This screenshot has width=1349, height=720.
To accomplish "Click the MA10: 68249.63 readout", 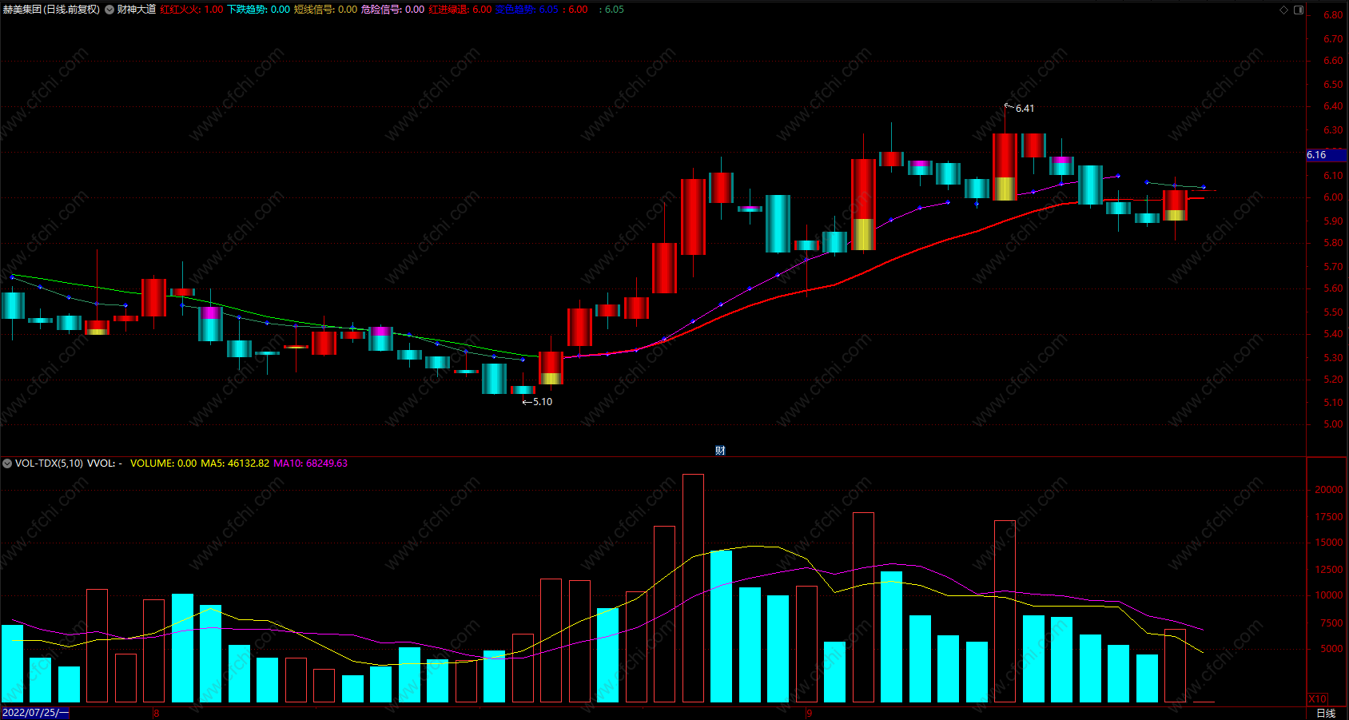I will [x=310, y=463].
